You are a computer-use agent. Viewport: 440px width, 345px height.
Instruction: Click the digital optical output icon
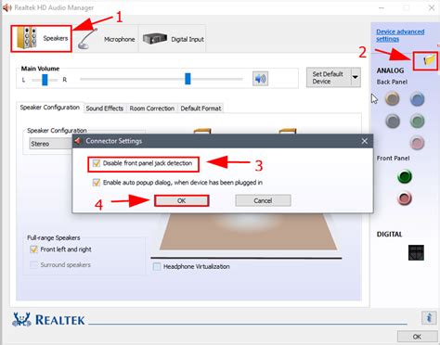coord(416,252)
